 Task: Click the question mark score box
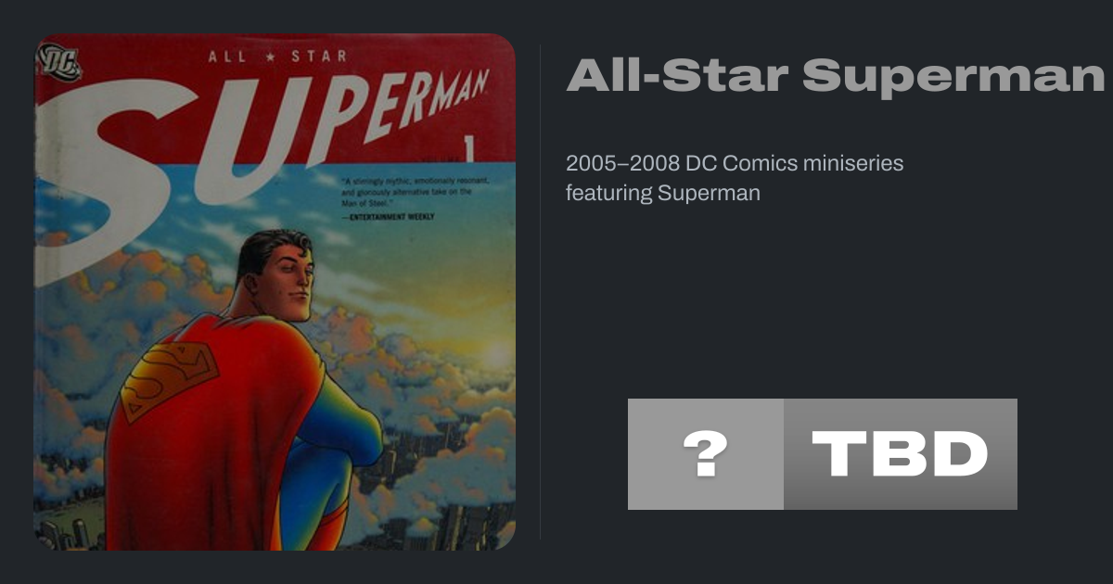click(x=705, y=454)
